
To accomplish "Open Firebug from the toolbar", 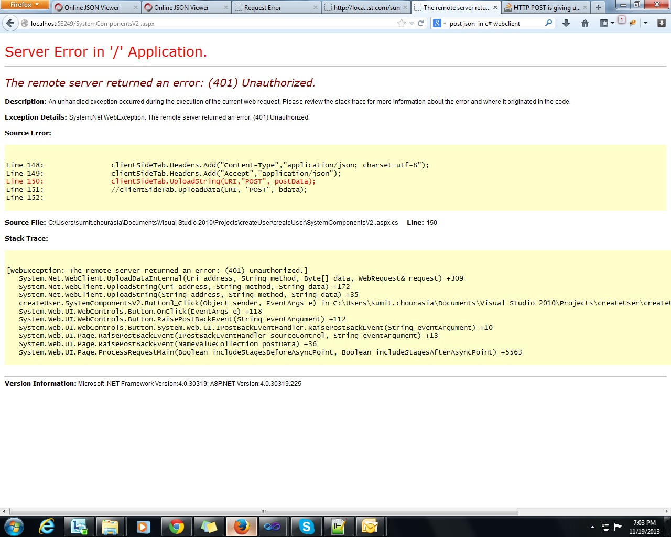I will 632,23.
